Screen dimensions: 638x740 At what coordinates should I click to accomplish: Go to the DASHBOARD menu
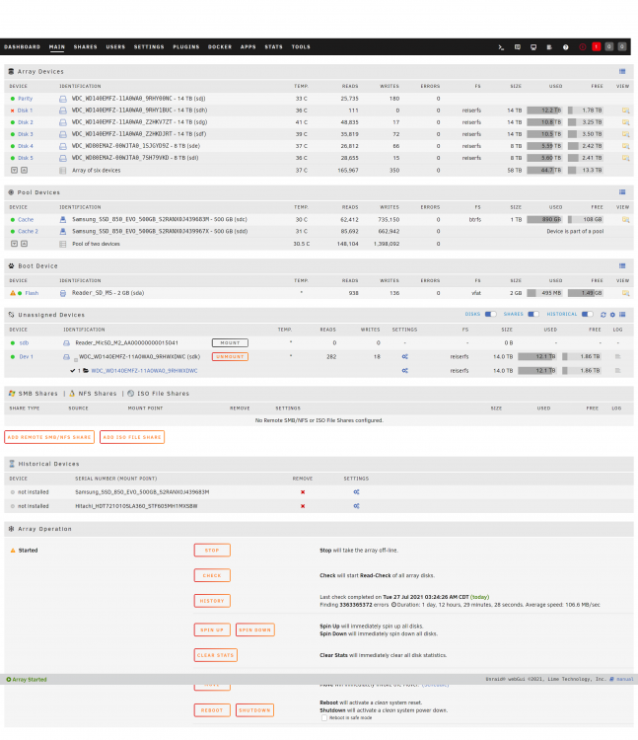click(x=22, y=47)
